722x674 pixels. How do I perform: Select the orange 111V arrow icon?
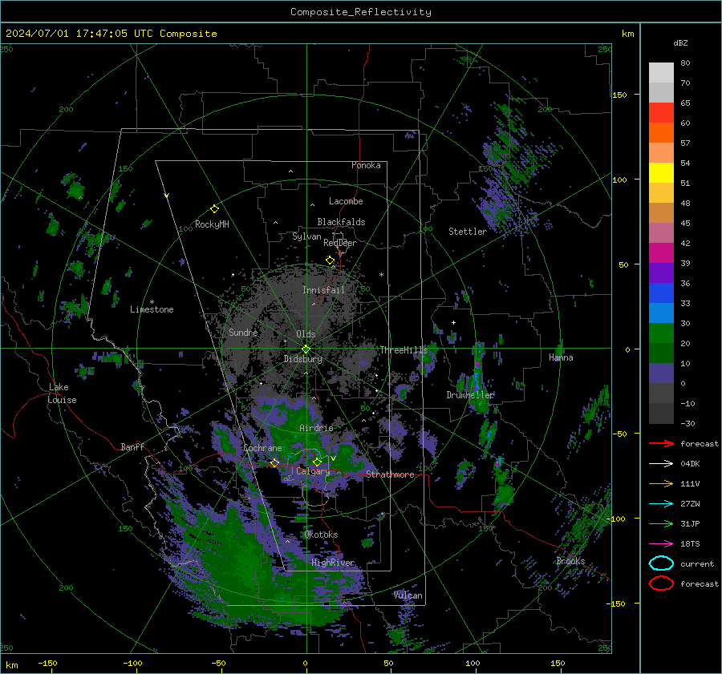tap(661, 483)
